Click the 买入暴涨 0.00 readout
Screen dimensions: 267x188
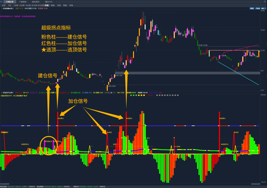click(98, 93)
